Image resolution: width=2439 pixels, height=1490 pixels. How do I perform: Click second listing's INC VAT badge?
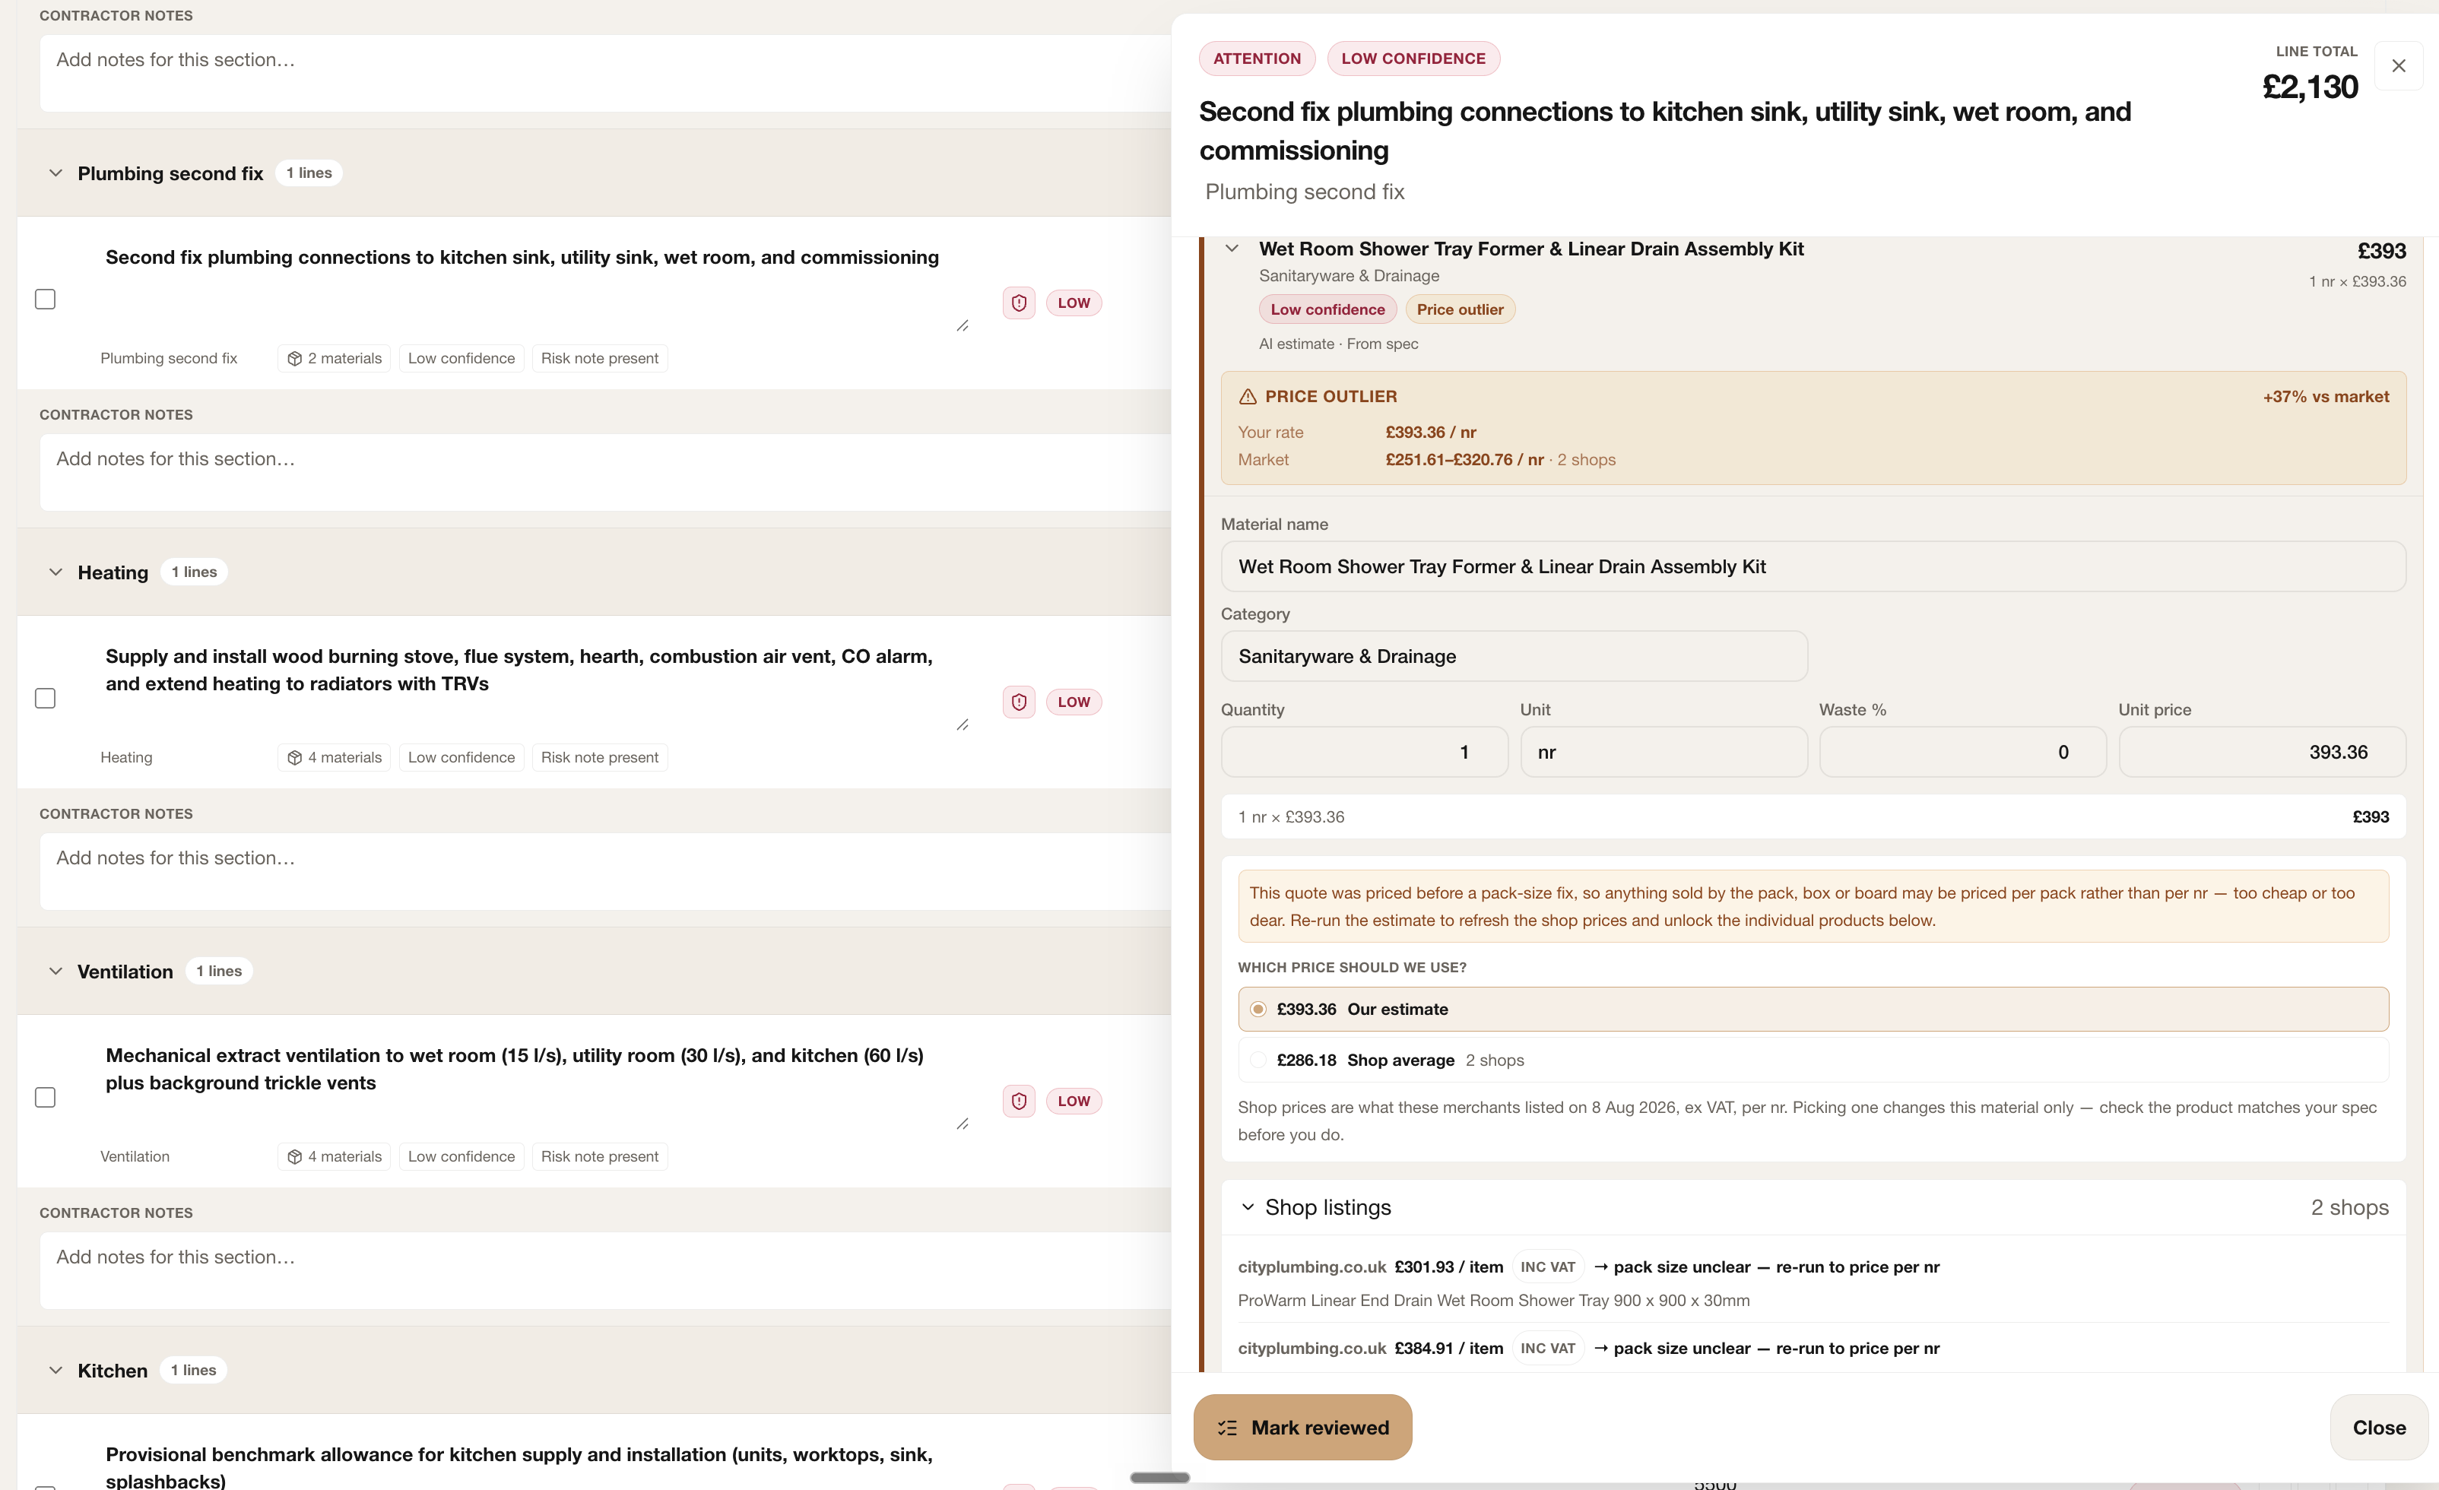click(1547, 1349)
